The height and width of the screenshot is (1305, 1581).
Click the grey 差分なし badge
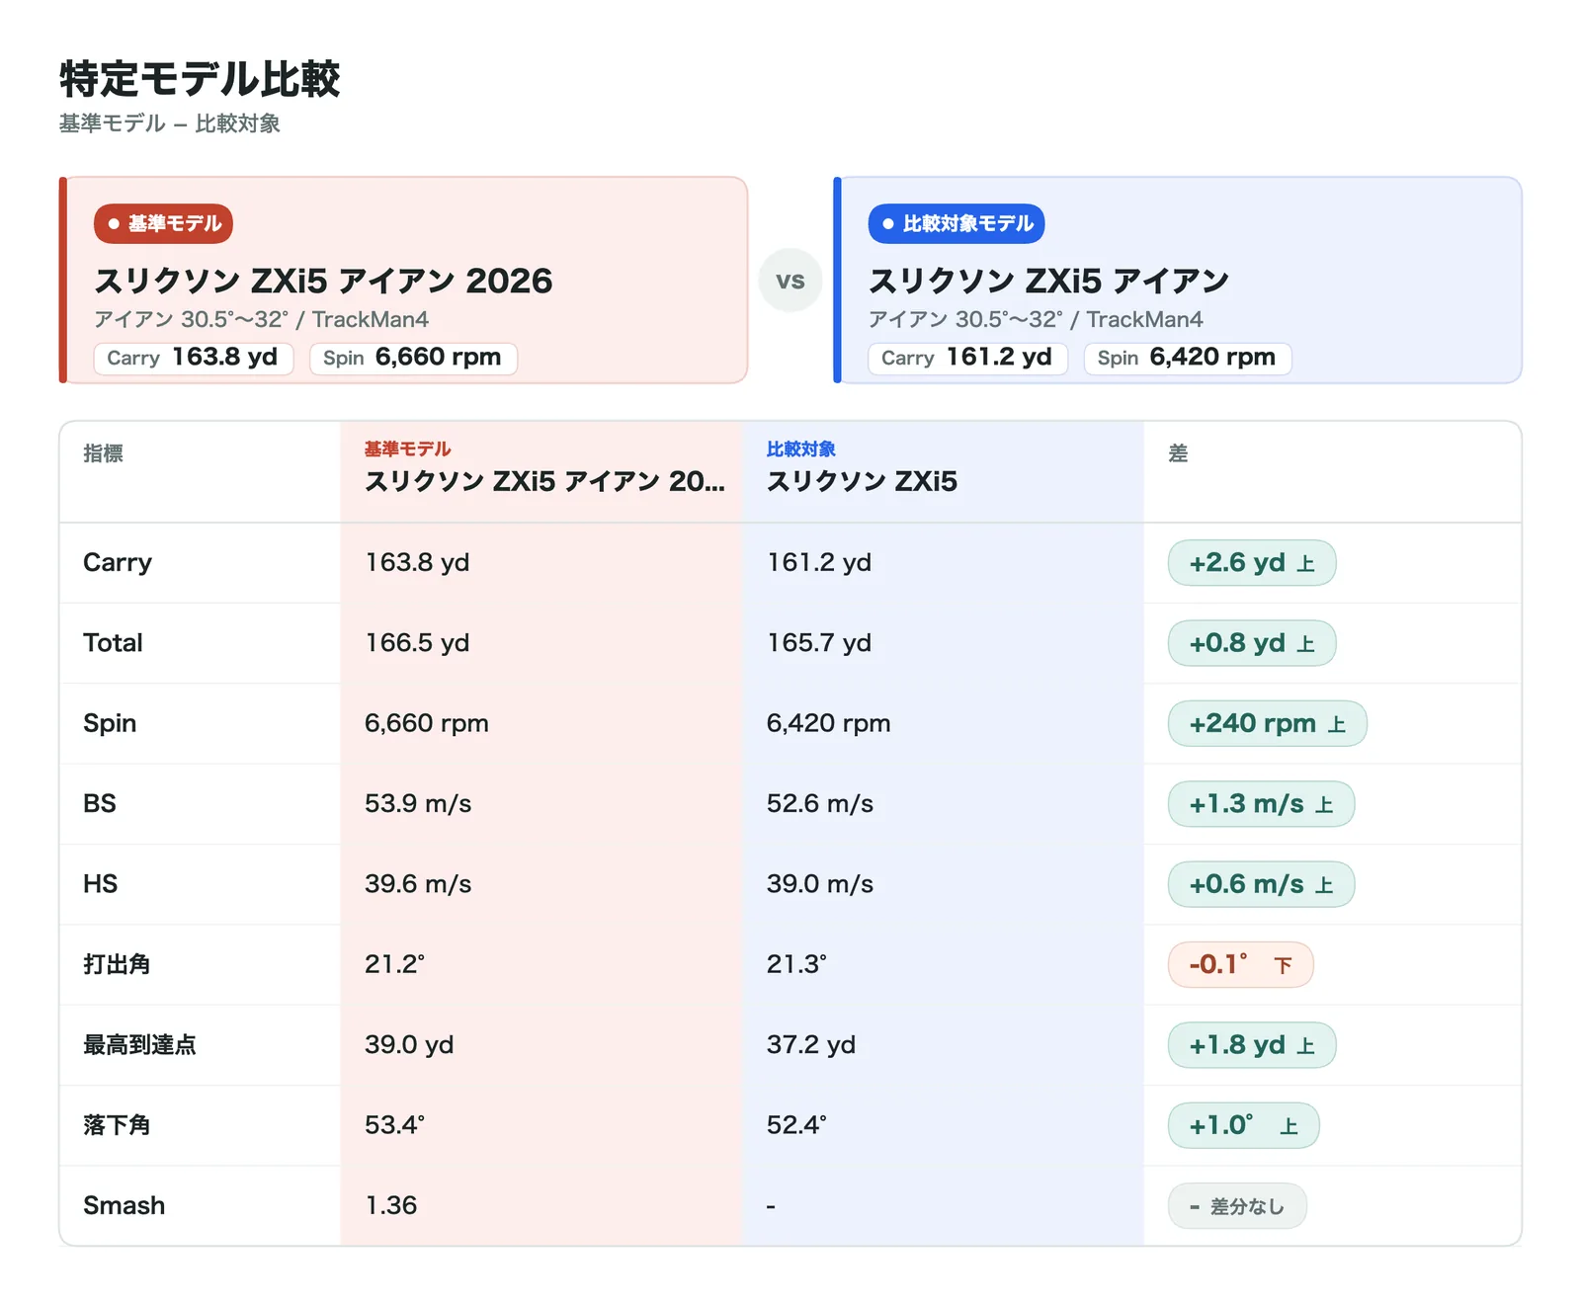[x=1237, y=1206]
